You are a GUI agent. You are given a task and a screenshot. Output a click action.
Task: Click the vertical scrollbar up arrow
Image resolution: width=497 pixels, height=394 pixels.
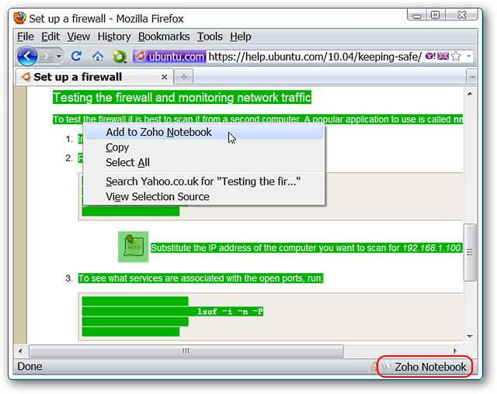(x=470, y=94)
